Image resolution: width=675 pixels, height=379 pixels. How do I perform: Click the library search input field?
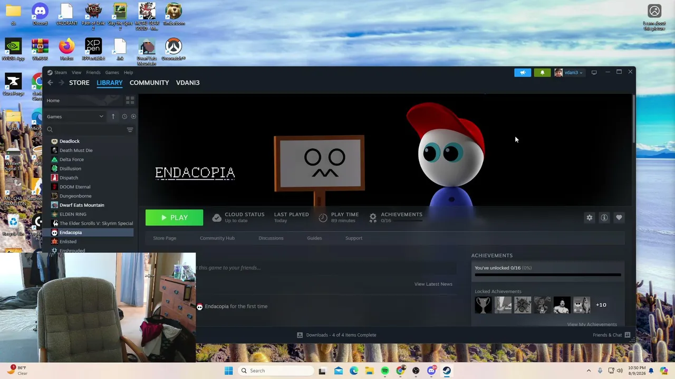pos(89,129)
